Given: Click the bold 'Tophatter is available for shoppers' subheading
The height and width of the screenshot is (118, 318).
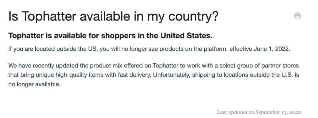Looking at the screenshot, I should pos(110,36).
